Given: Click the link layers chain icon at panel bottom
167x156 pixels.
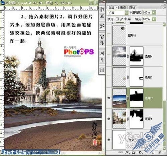Looking at the screenshot, I should pos(120,152).
